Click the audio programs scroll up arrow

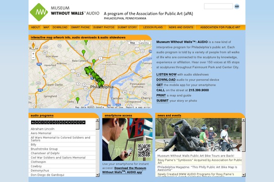point(98,120)
